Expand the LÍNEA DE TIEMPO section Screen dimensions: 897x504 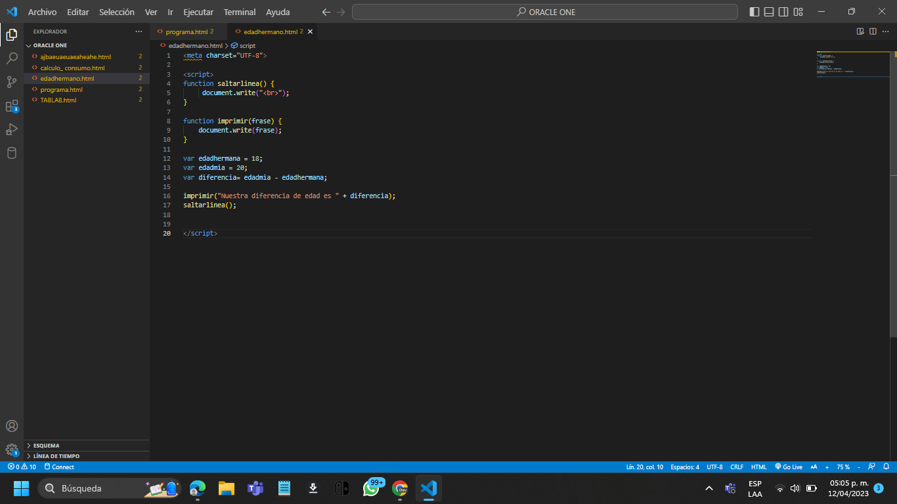tap(87, 456)
